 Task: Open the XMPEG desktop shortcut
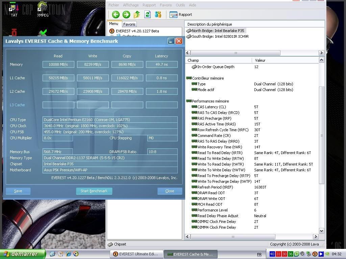[43, 9]
